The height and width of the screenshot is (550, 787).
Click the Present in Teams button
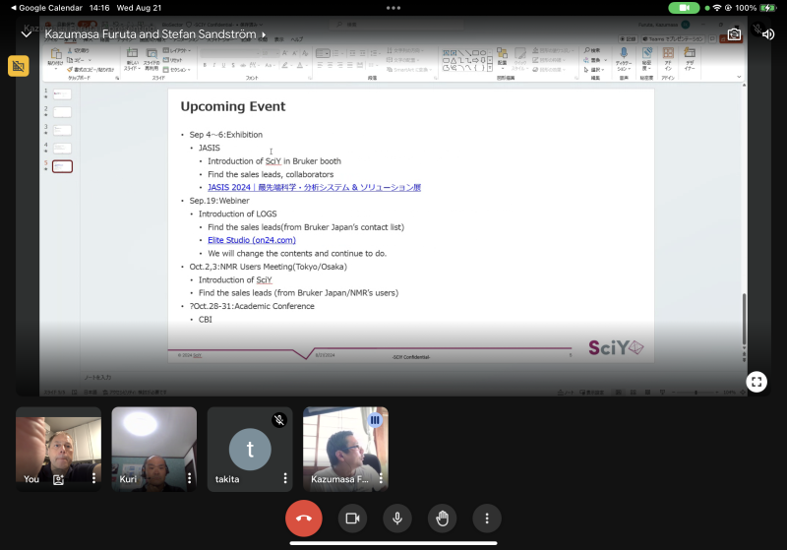pyautogui.click(x=673, y=38)
